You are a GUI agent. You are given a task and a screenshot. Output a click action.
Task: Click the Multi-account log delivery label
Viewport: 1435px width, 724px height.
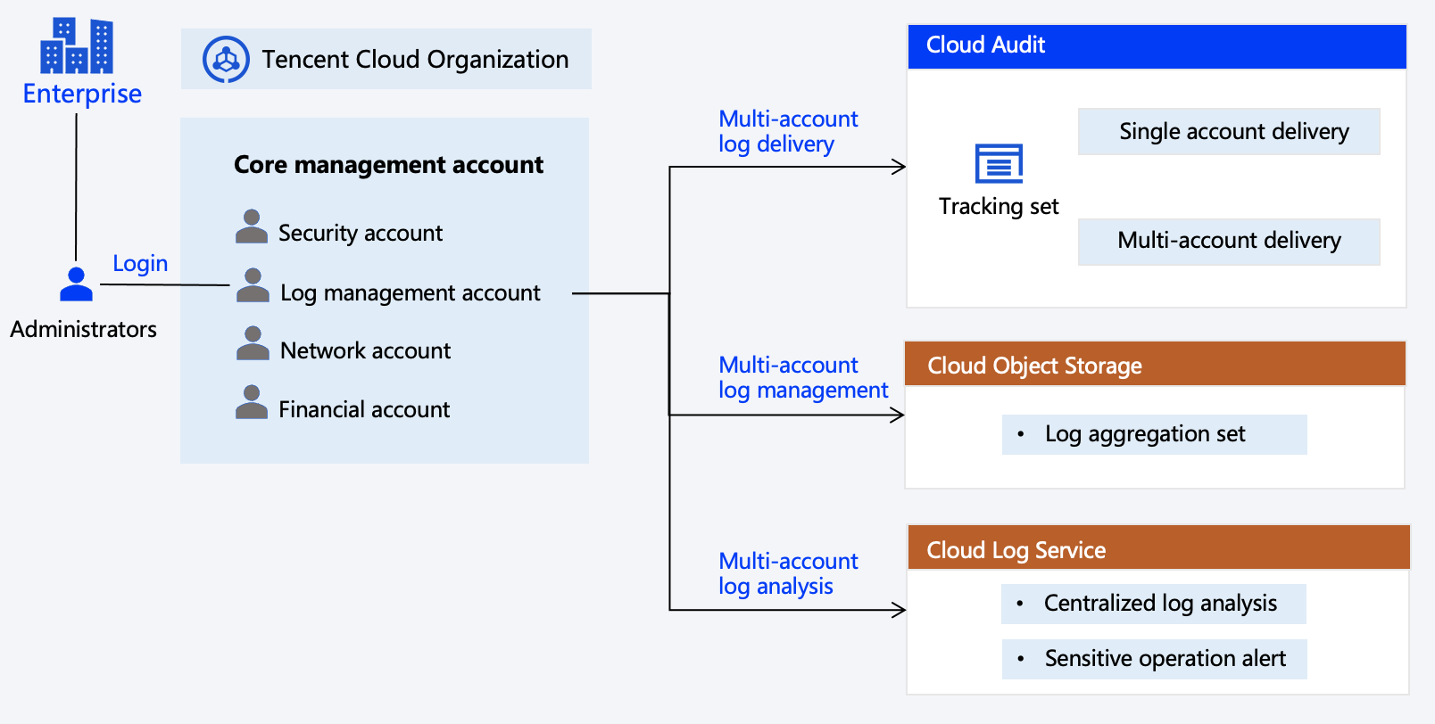tap(788, 132)
